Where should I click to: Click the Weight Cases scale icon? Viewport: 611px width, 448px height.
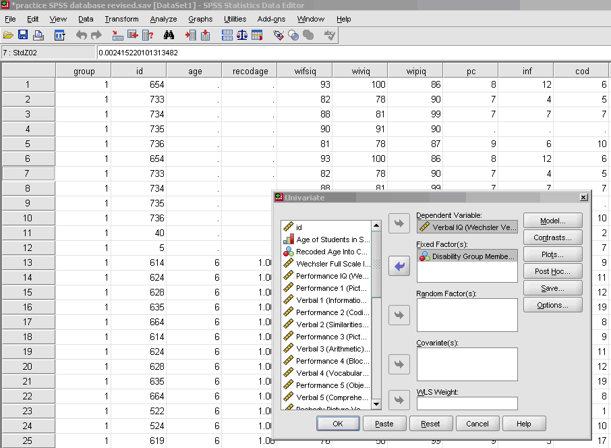pos(241,35)
